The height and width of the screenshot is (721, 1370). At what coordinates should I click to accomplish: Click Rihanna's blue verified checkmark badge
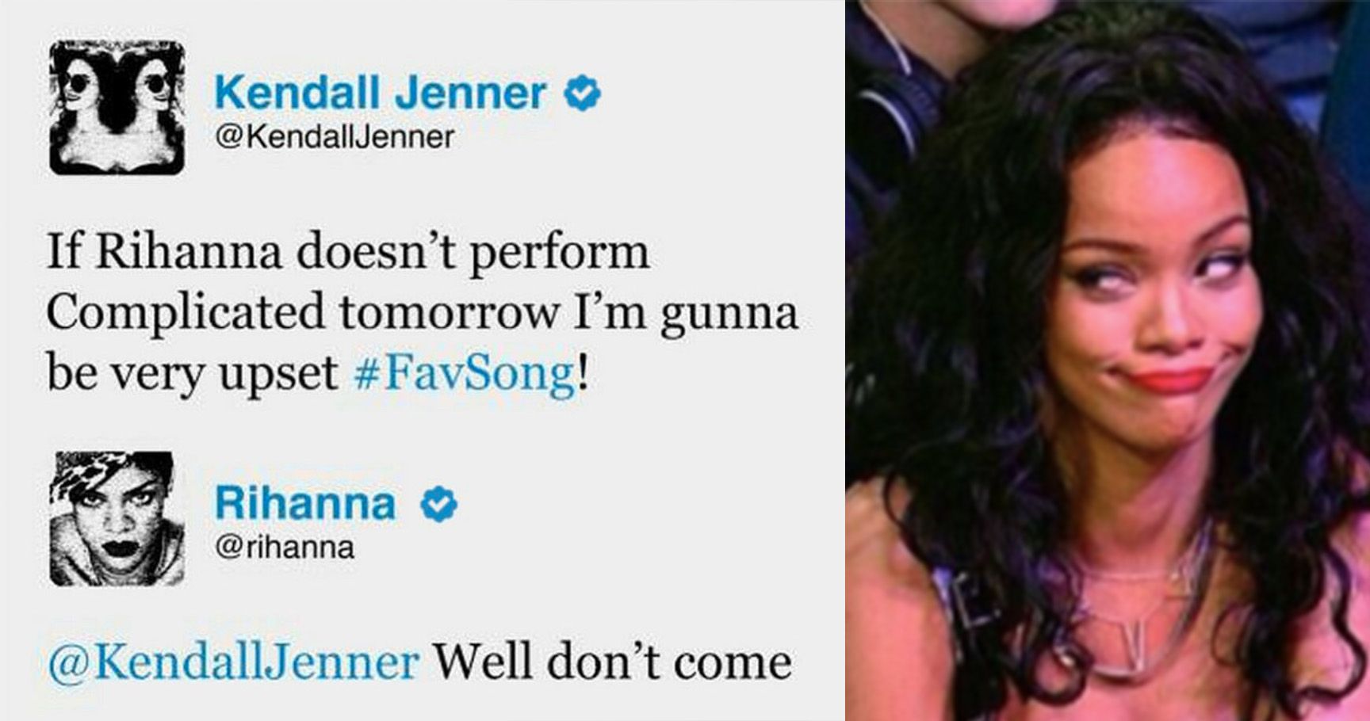tap(438, 503)
